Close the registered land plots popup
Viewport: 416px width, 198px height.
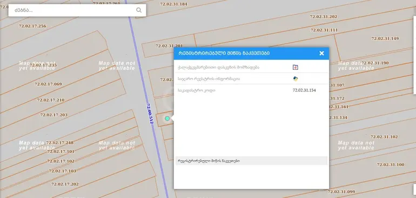(321, 53)
